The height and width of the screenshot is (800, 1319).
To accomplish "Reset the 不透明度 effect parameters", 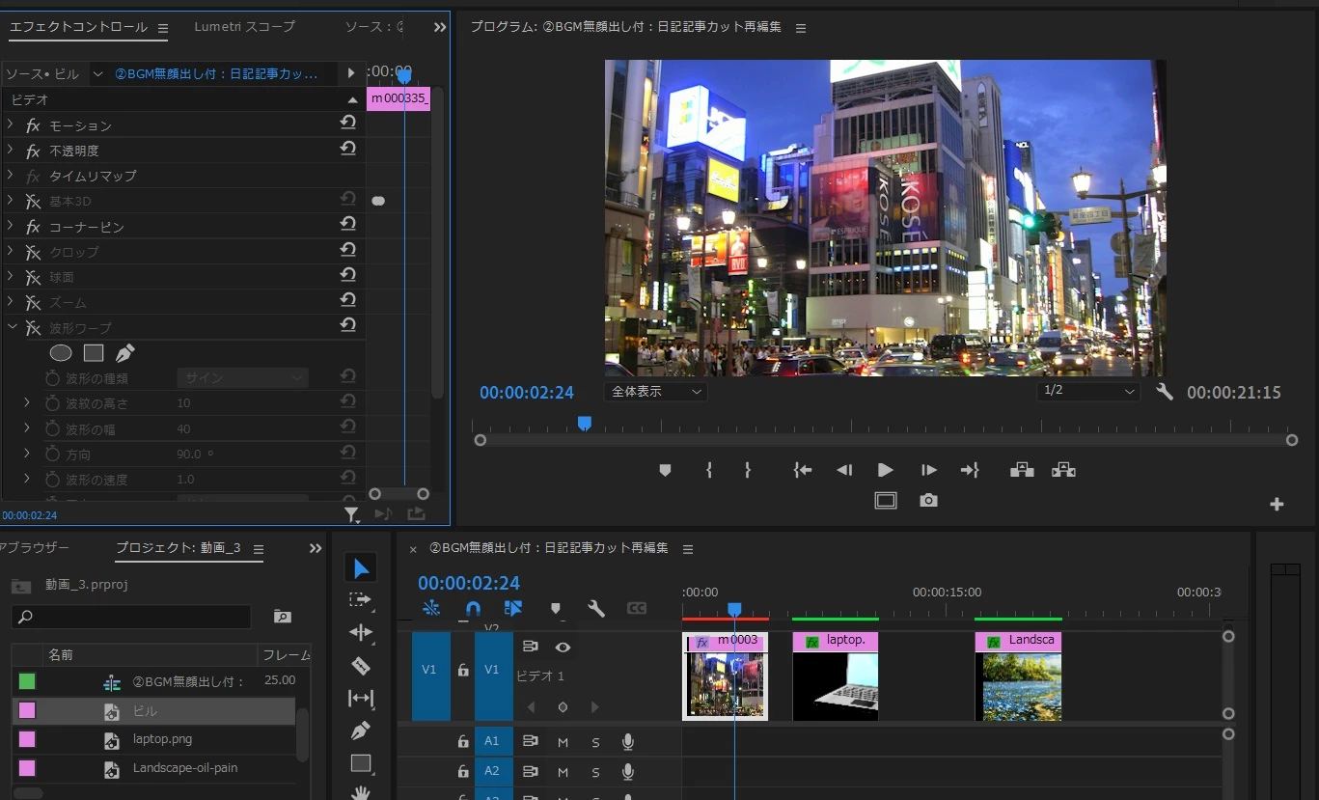I will (347, 150).
